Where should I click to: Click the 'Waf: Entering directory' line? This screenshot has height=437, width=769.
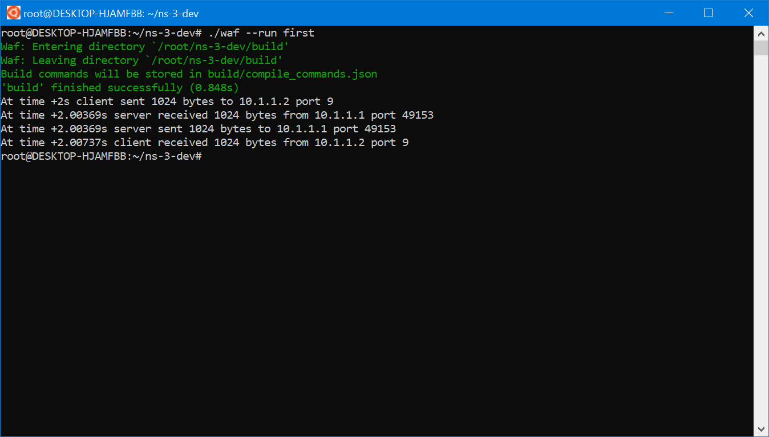tap(145, 47)
